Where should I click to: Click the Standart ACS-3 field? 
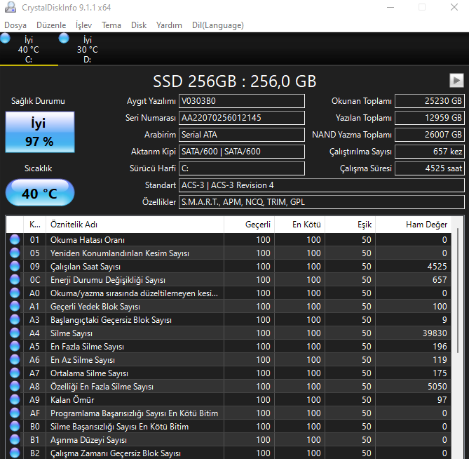[322, 185]
